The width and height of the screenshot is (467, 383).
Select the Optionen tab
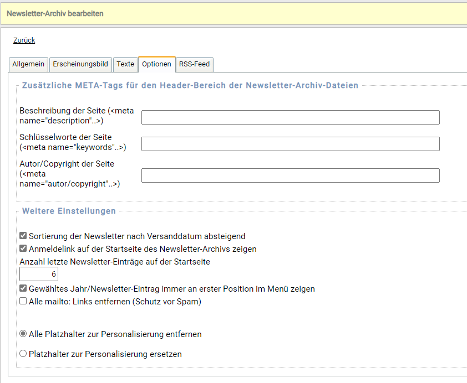point(156,64)
